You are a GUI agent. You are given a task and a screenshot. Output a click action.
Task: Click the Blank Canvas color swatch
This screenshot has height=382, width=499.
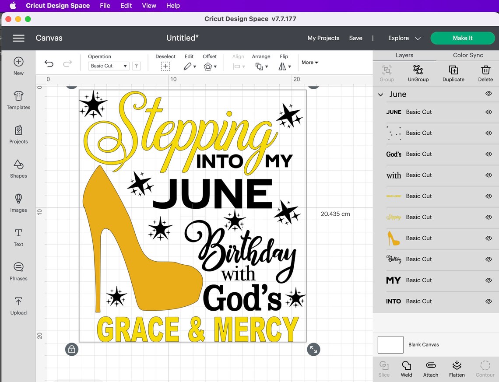click(x=390, y=345)
